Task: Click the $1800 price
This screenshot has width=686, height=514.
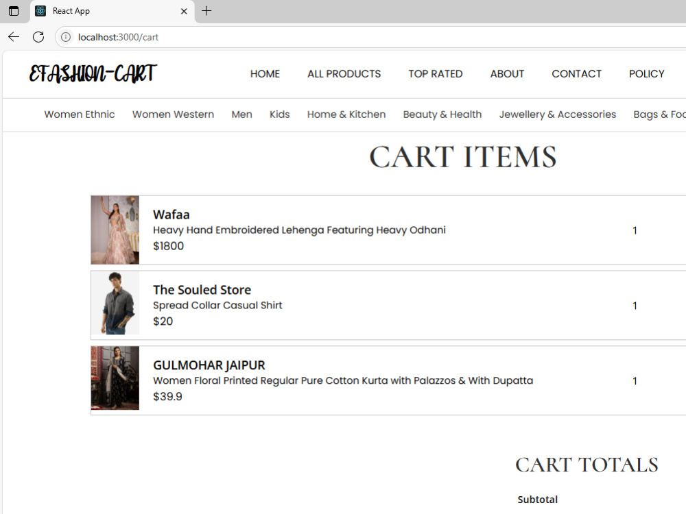Action: coord(169,246)
